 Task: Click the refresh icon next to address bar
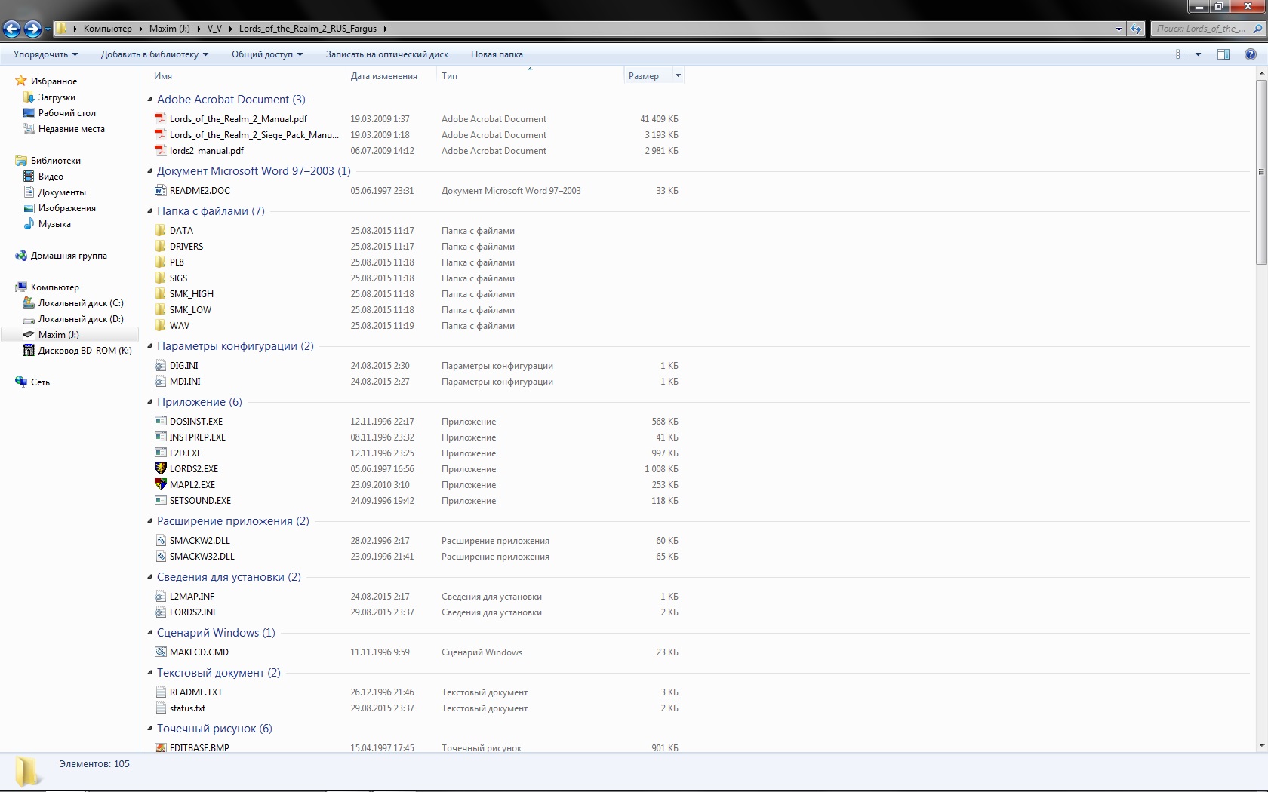click(1135, 29)
